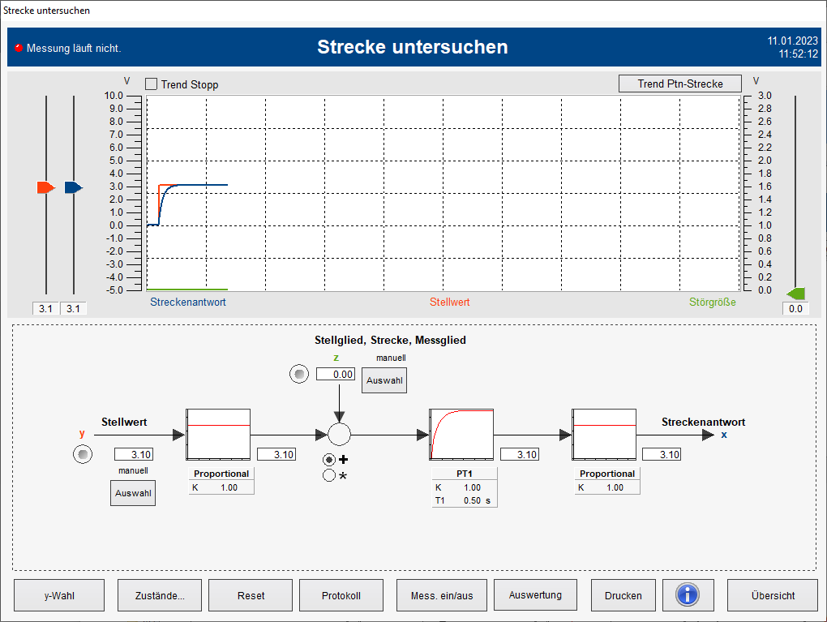827x622 pixels.
Task: Click the PT1 K value 1.00
Action: click(472, 487)
